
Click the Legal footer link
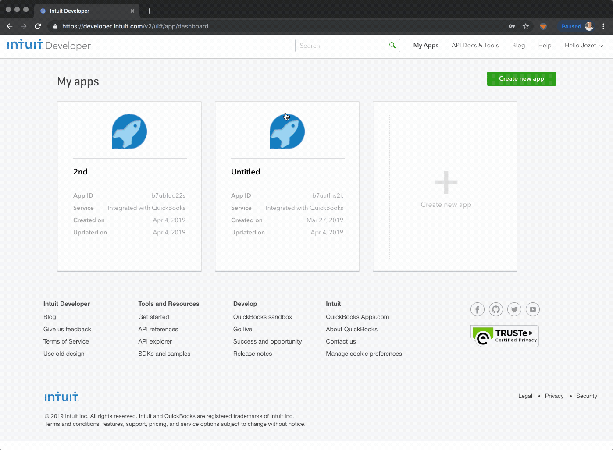525,396
